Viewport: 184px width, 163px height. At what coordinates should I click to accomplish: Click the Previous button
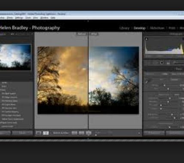(154, 133)
